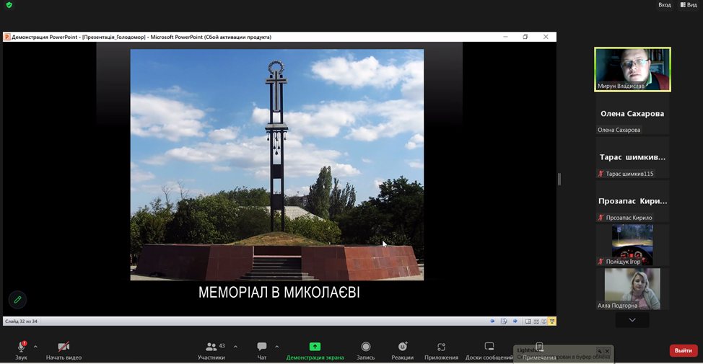Click the Вход sign-in item
Viewport: 703px width, 364px height.
point(664,5)
